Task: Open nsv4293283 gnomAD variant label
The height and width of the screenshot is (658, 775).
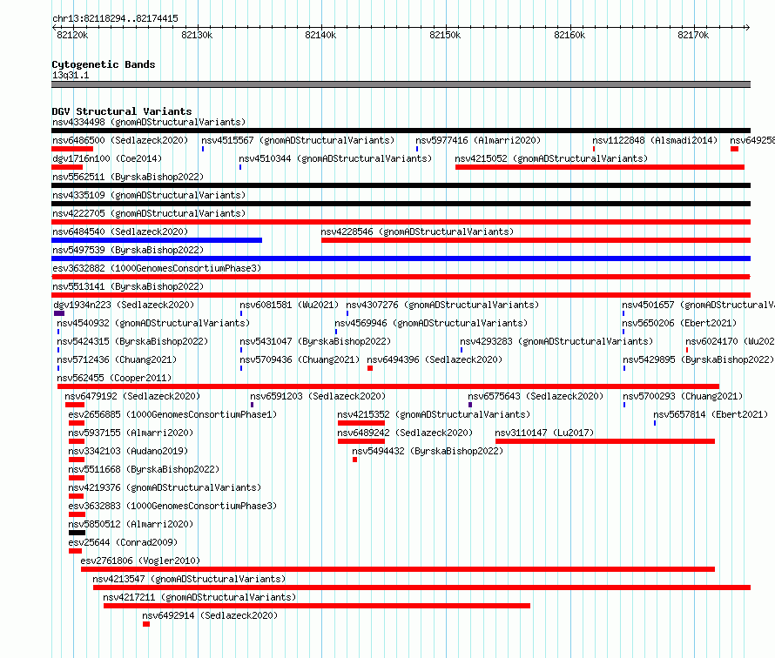Action: pos(556,341)
